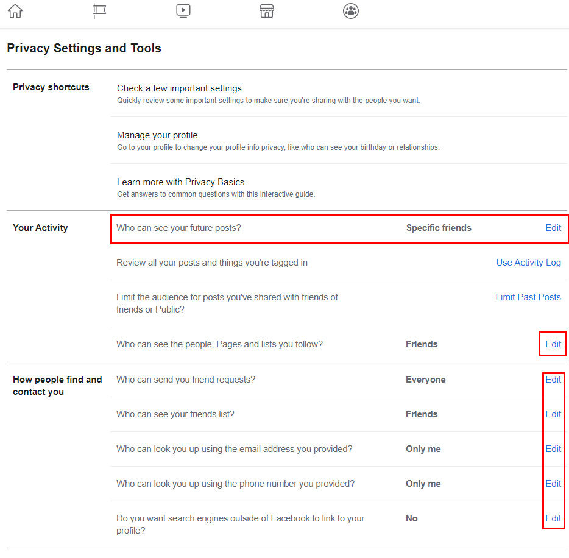Viewport: 569px width, 558px height.
Task: Open Use Activity Log
Action: tap(528, 263)
